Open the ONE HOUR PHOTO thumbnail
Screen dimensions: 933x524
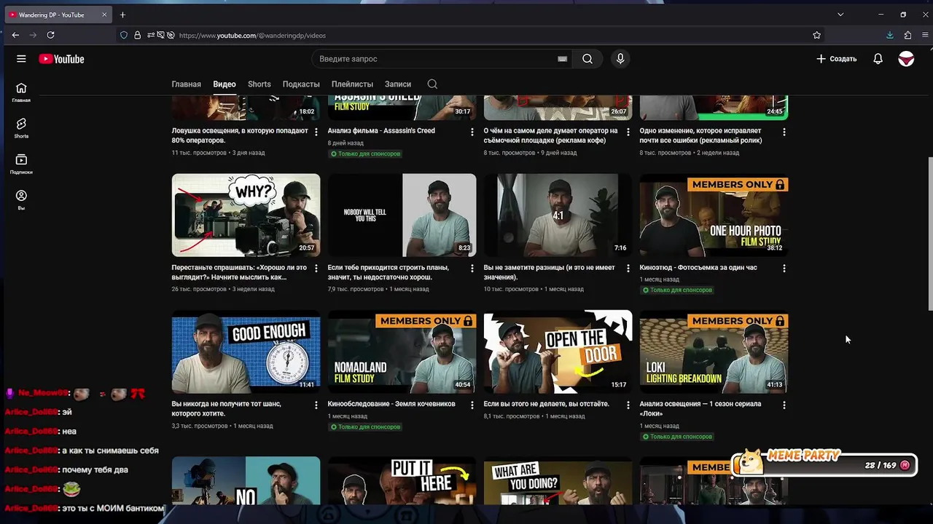click(x=714, y=215)
